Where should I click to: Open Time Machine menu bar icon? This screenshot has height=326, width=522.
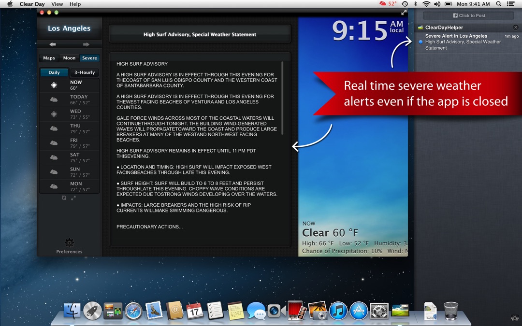(405, 4)
